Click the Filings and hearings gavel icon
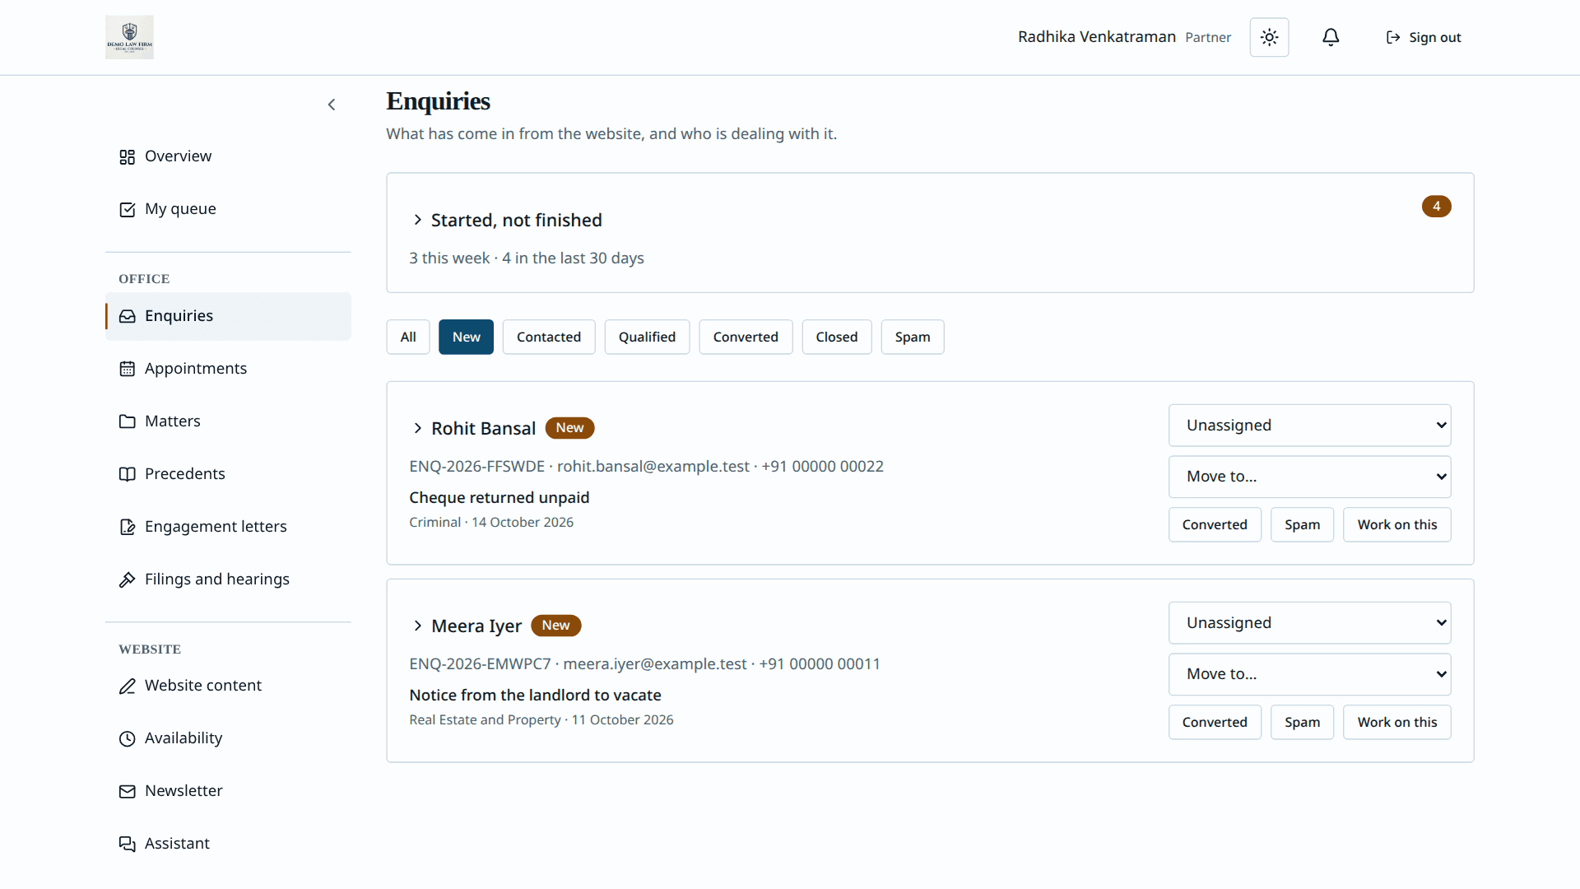The image size is (1580, 889). pos(127,579)
